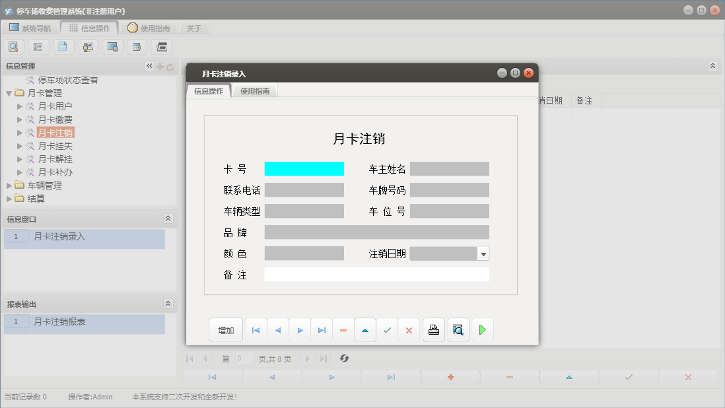Select 月卡挂失 in the sidebar tree
Screen dimensions: 725x408
pos(55,146)
